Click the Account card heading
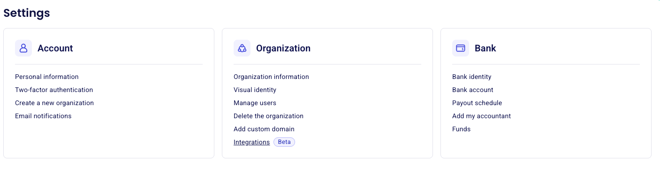The width and height of the screenshot is (660, 185). [55, 48]
